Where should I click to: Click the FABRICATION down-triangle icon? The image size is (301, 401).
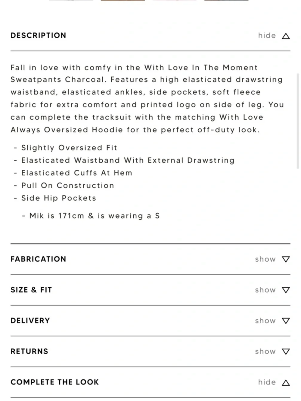[x=286, y=259]
